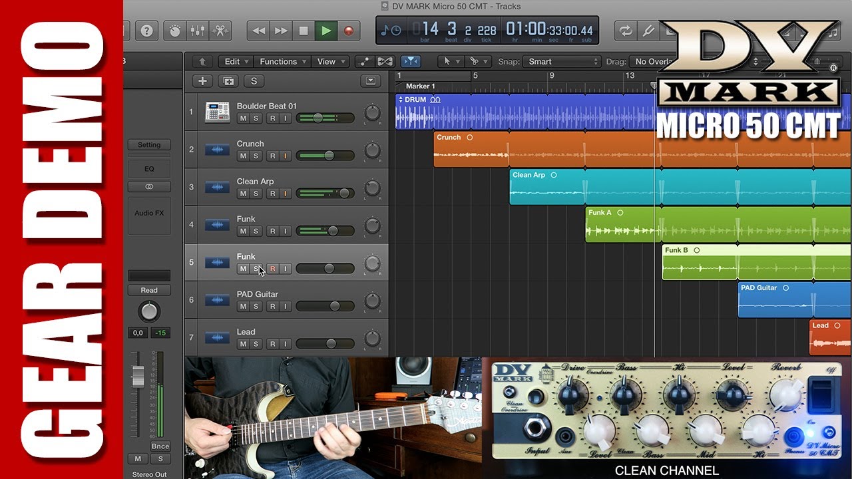Open the Quick Help question mark button
Viewport: 852px width, 479px height.
(146, 31)
